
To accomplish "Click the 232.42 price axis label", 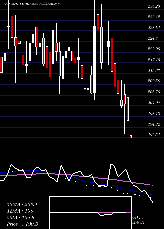I will coord(154,17).
